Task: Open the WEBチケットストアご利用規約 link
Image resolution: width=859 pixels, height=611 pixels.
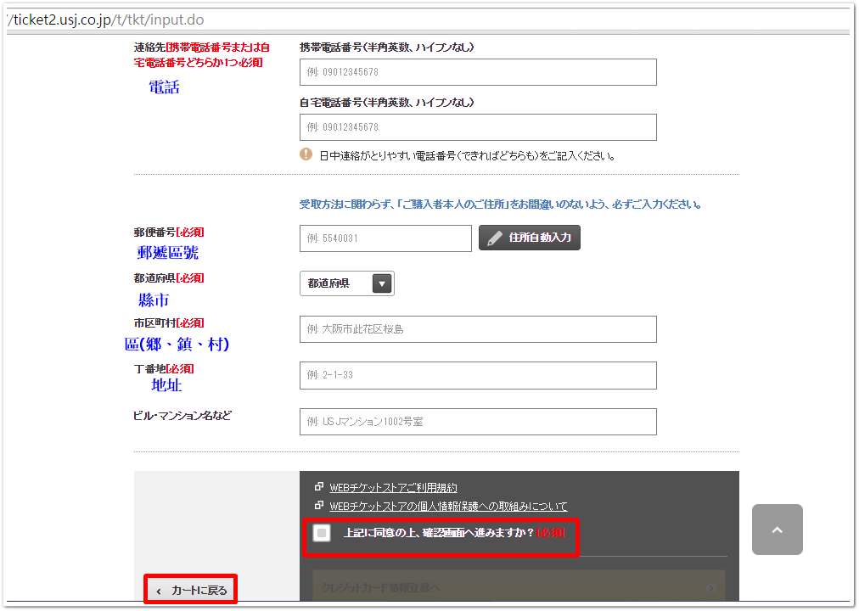Action: (393, 487)
